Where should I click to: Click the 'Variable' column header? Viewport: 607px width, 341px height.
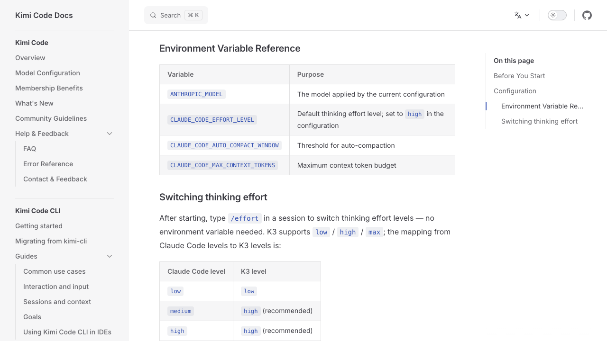224,74
